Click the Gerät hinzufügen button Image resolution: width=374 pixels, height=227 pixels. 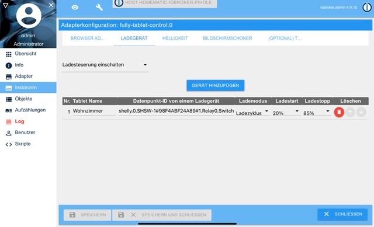(216, 86)
